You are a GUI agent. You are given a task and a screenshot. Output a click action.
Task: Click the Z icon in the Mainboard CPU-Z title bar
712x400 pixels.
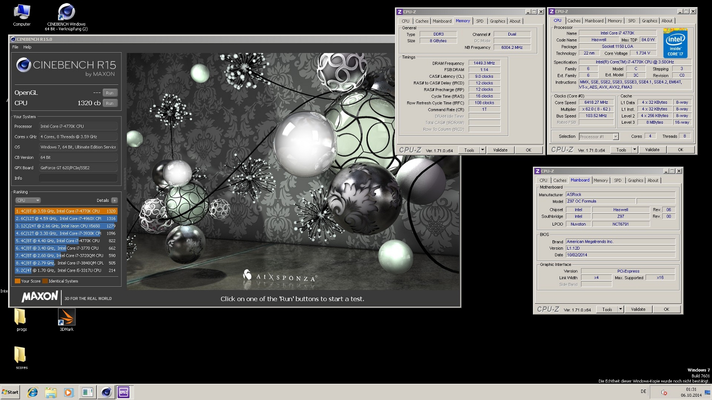(x=538, y=171)
